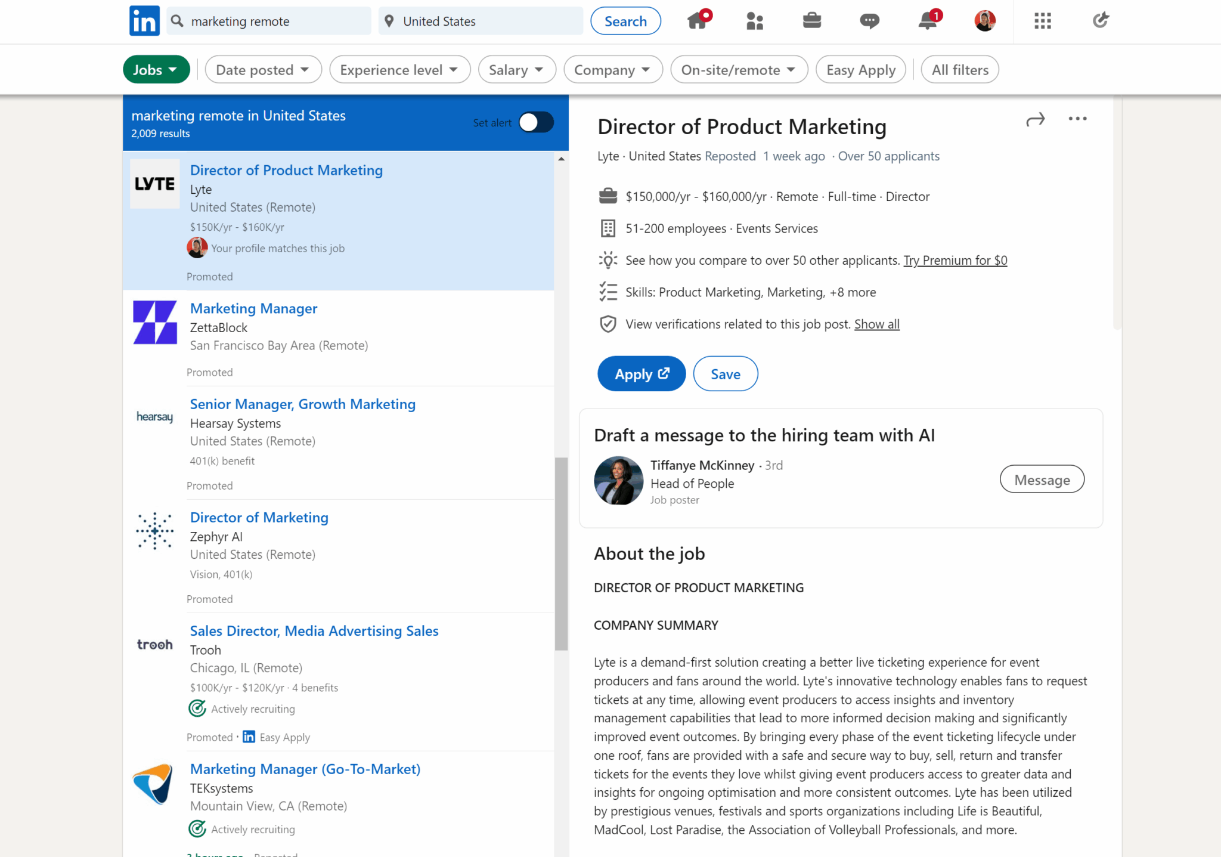Open On-site/remote filter dropdown
The image size is (1221, 857).
(739, 70)
